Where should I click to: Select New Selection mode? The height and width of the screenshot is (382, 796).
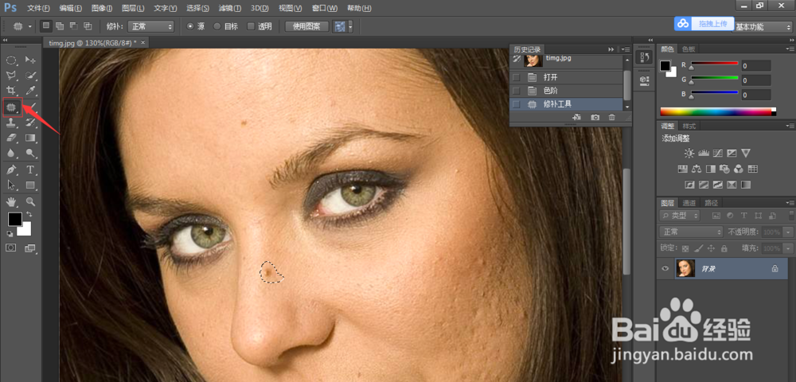tap(45, 26)
